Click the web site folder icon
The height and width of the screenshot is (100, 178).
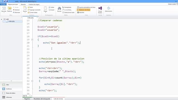tap(4, 19)
